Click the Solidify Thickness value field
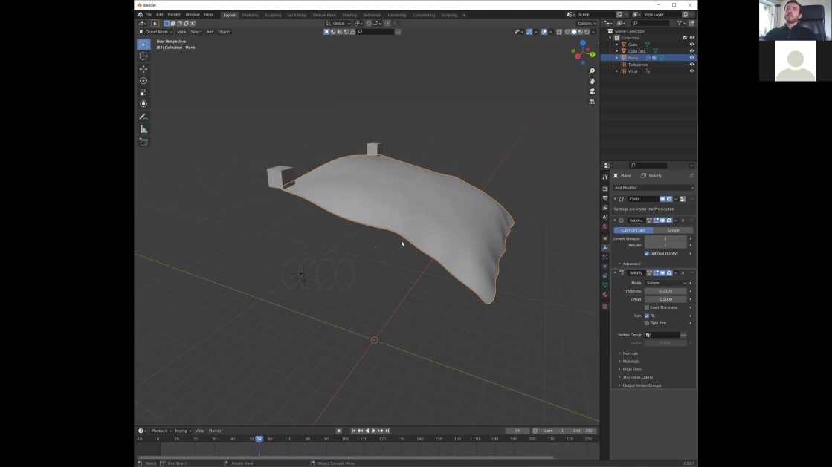This screenshot has height=467, width=832. (665, 291)
